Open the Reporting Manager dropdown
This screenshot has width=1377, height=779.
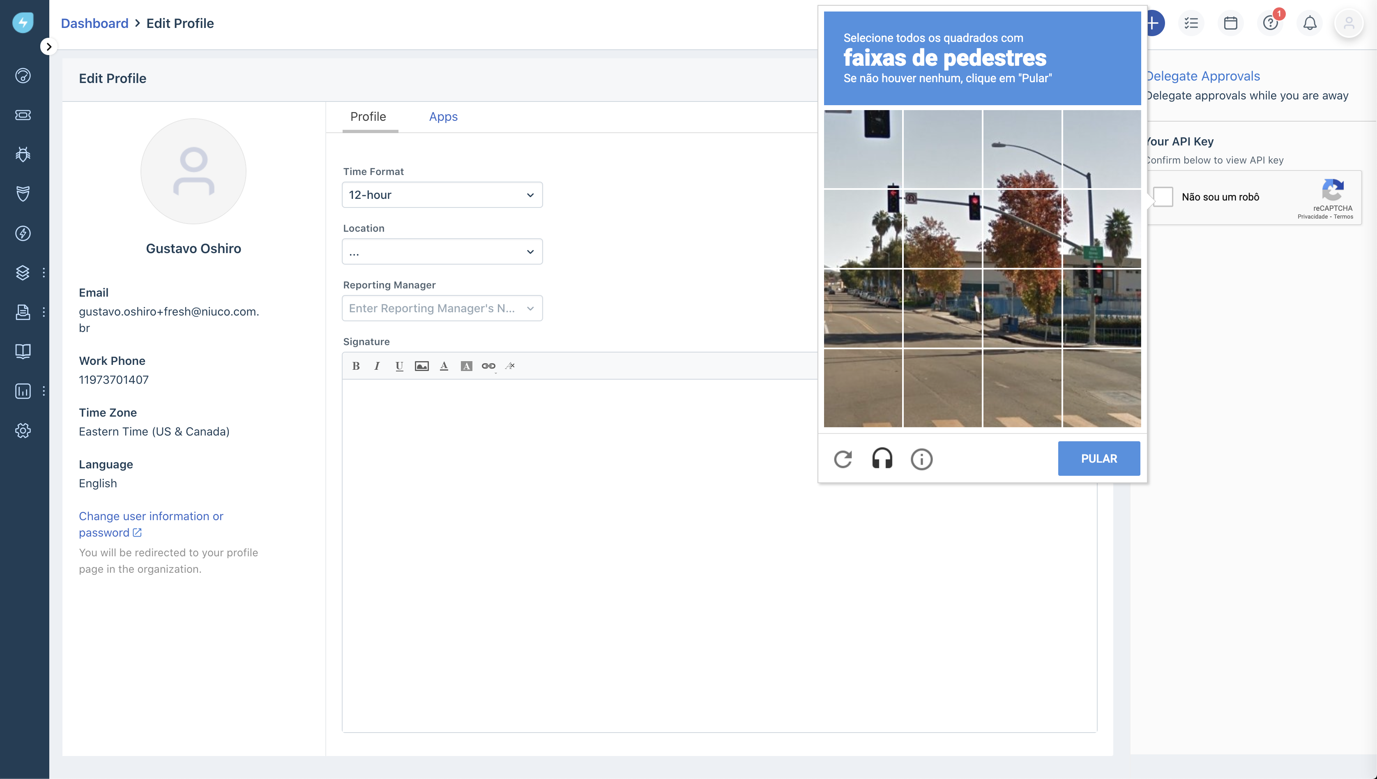pyautogui.click(x=442, y=308)
